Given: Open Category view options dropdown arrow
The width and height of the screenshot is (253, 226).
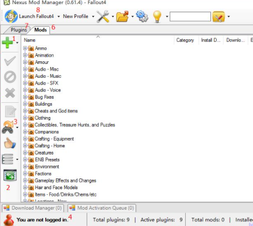Looking at the screenshot, I should tap(17, 160).
